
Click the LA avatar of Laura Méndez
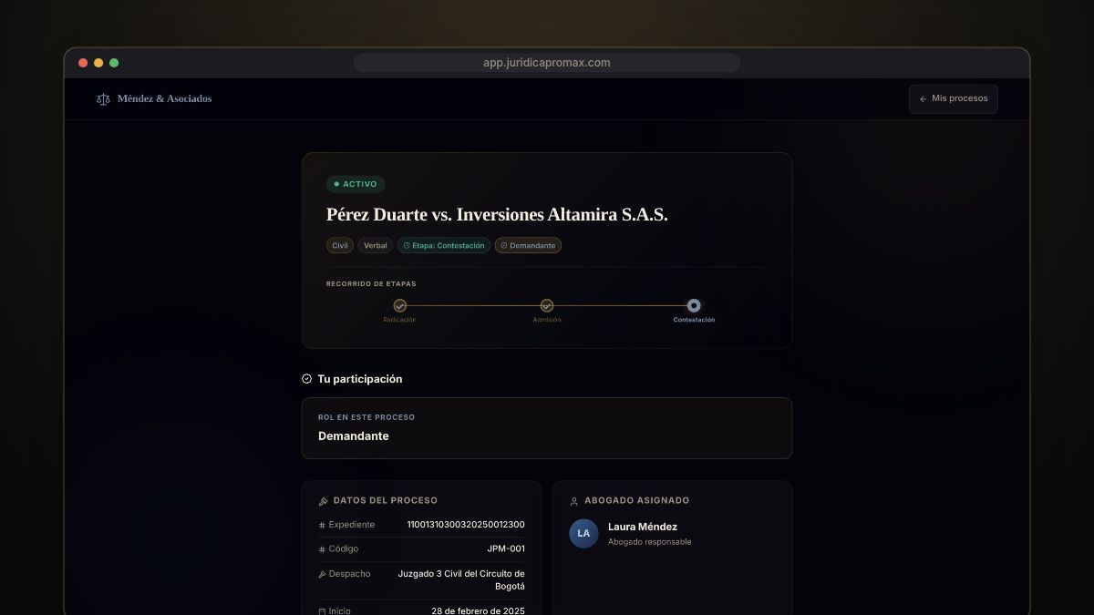[x=583, y=533]
